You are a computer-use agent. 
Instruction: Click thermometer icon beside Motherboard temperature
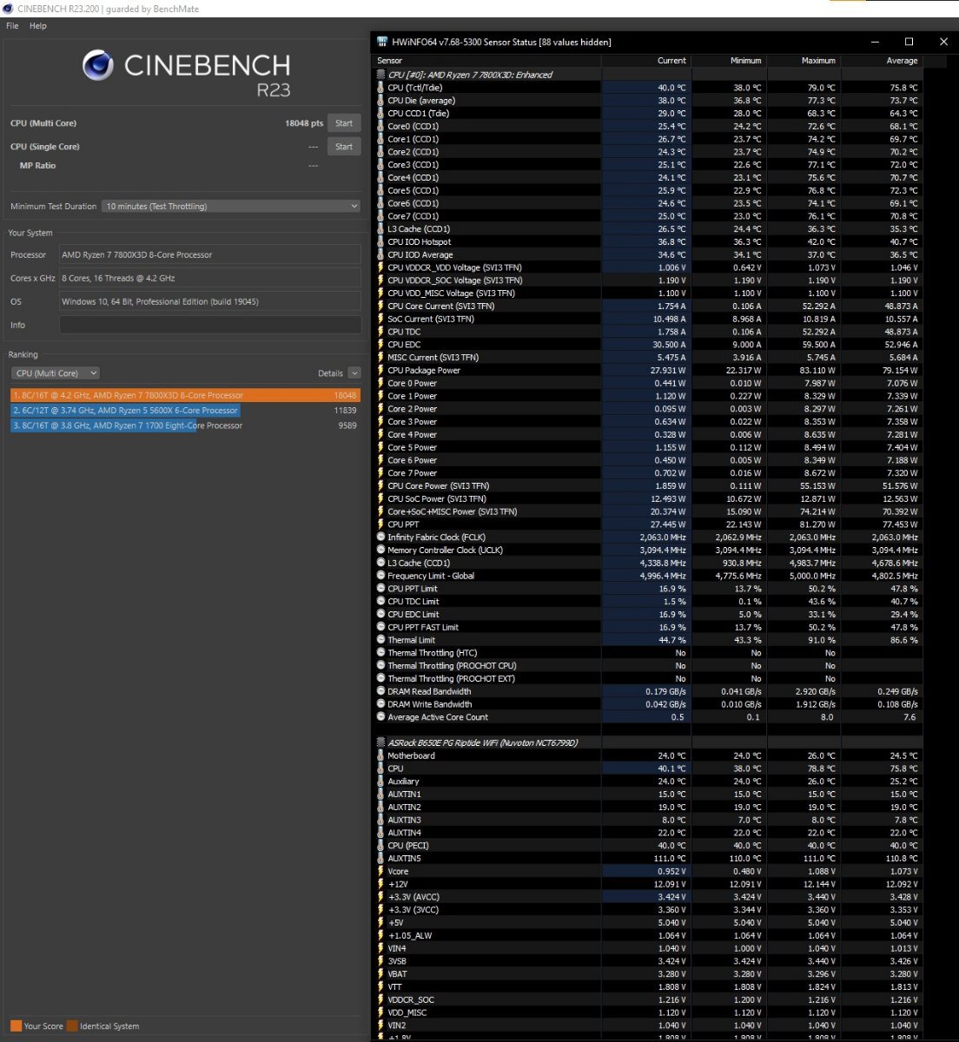380,755
